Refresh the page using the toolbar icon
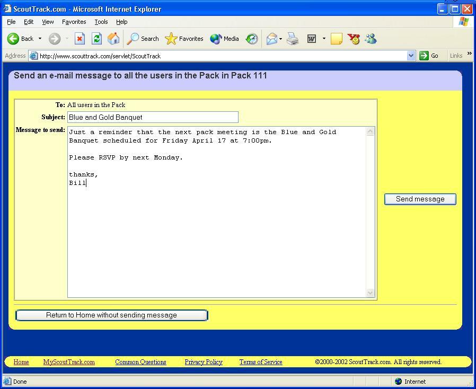 point(96,39)
